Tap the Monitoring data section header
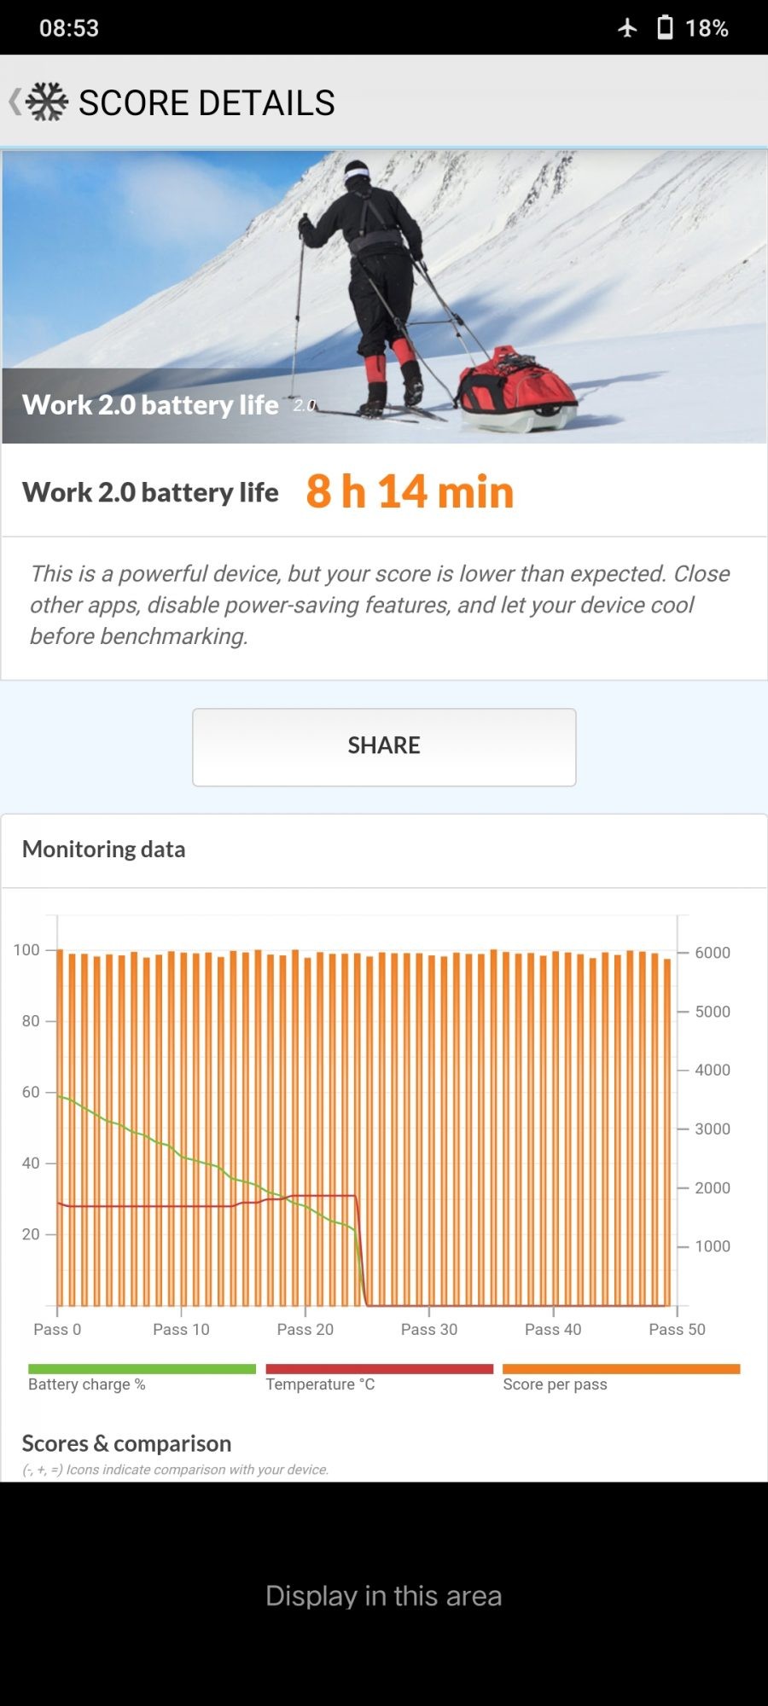768x1706 pixels. click(x=104, y=850)
